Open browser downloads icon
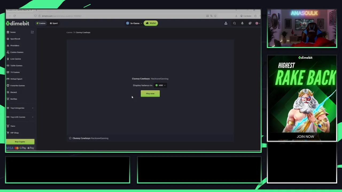Viewport: 342px width, 192px height. pos(236,16)
